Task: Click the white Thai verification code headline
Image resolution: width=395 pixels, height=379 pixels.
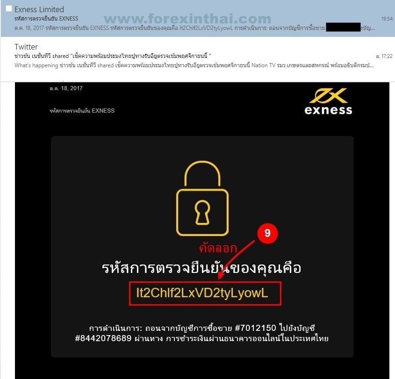Action: (201, 268)
